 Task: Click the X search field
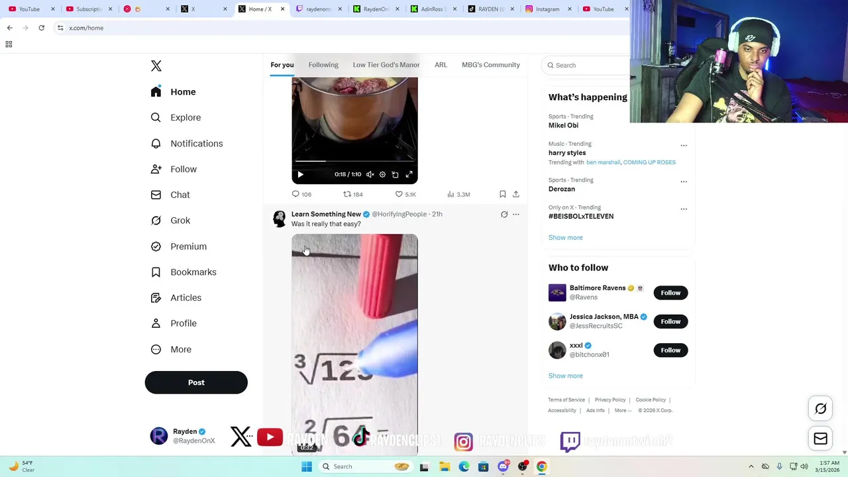[586, 65]
